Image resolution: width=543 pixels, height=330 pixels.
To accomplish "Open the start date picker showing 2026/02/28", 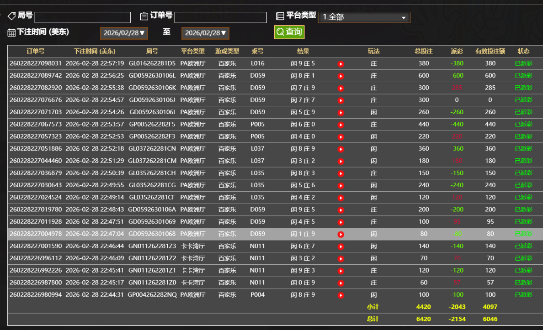I will click(124, 33).
